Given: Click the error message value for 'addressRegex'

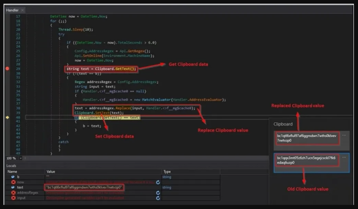Looking at the screenshot, I should click(x=85, y=193).
